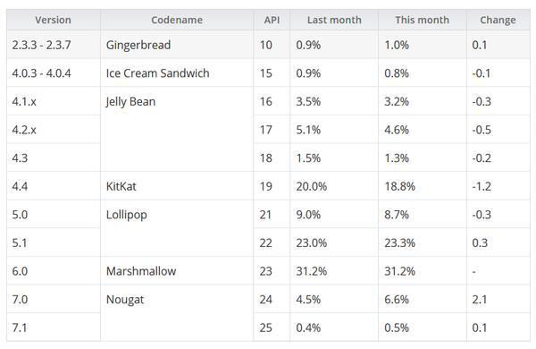Viewport: 536px width, 349px height.
Task: Select the KitKat codename cell
Action: pos(177,186)
